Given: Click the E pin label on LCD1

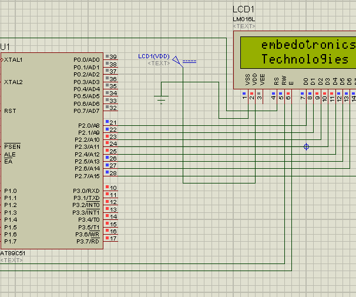Looking at the screenshot, I should tap(291, 83).
